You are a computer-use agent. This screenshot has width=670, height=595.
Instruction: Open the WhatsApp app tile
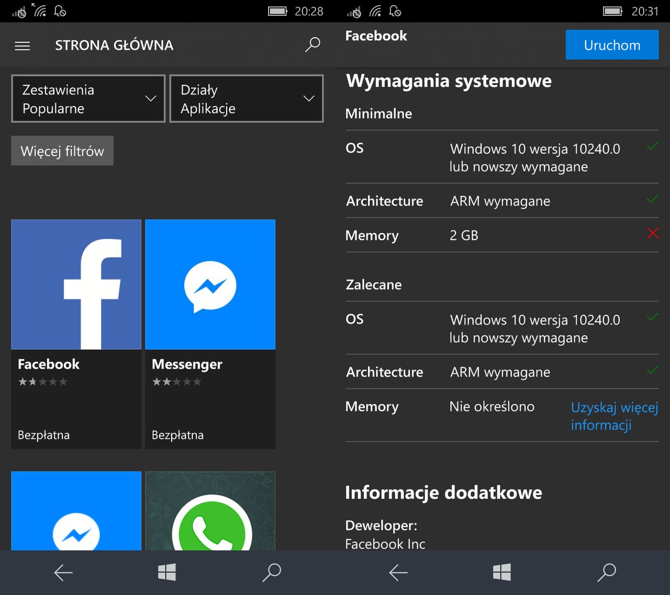[210, 511]
